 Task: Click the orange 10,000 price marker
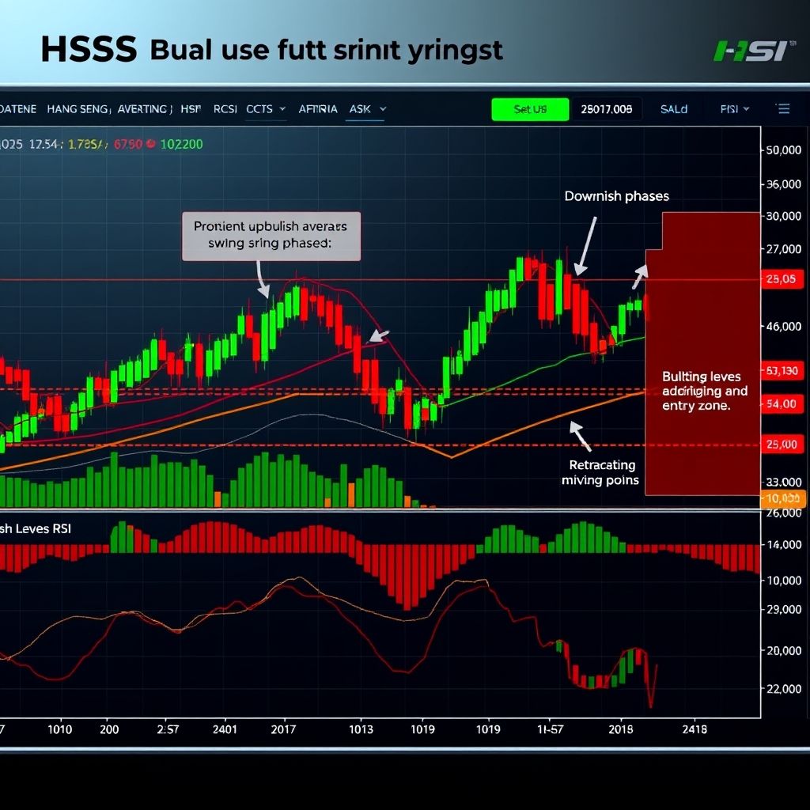point(783,498)
